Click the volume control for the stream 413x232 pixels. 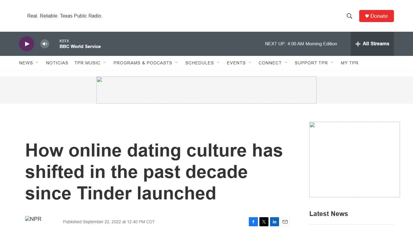pos(45,44)
